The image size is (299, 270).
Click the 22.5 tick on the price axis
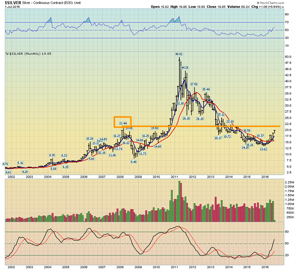coord(288,124)
